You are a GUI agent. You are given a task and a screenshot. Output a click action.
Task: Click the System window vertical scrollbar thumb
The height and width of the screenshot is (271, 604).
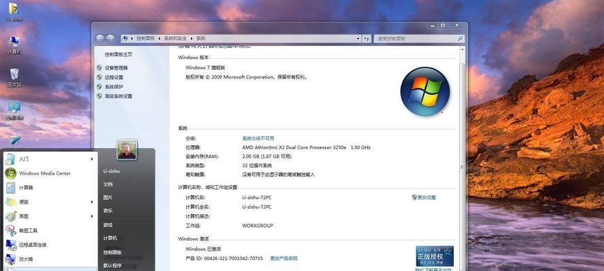click(x=462, y=165)
